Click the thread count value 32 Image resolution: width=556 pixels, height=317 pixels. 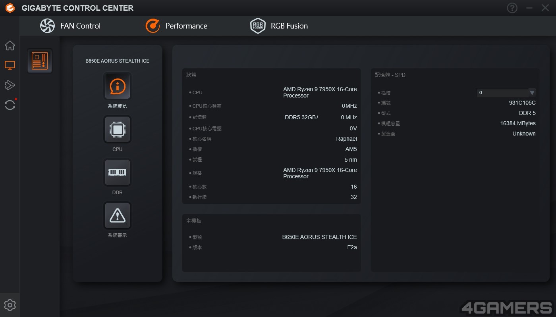(x=353, y=197)
